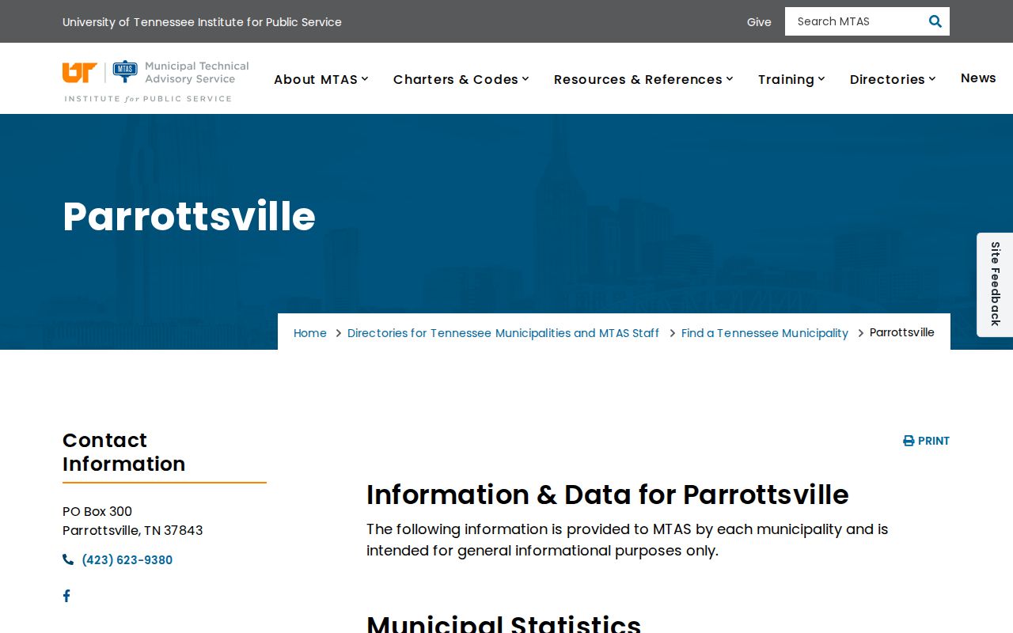
Task: Click the Parrottsville page title
Action: [189, 216]
